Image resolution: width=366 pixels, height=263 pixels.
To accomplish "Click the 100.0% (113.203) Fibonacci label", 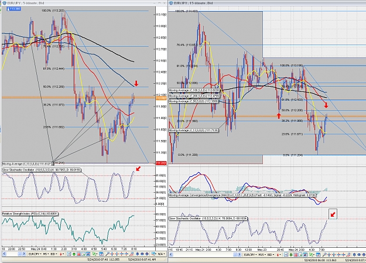I will coord(53,11).
